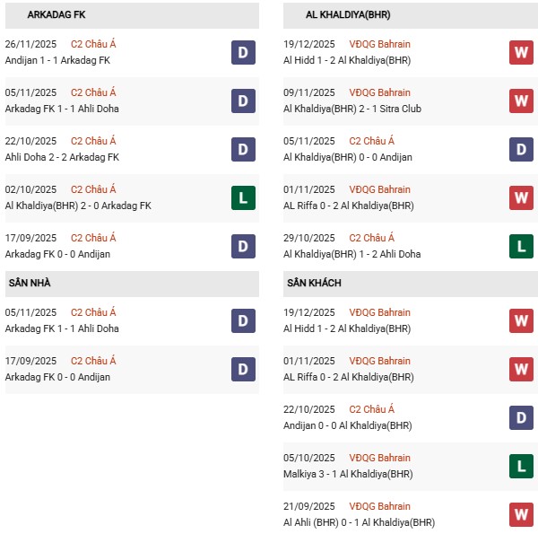The height and width of the screenshot is (534, 538).
Task: Click the D badge for Andijan 1-1 Arkadag FK
Action: click(x=243, y=52)
